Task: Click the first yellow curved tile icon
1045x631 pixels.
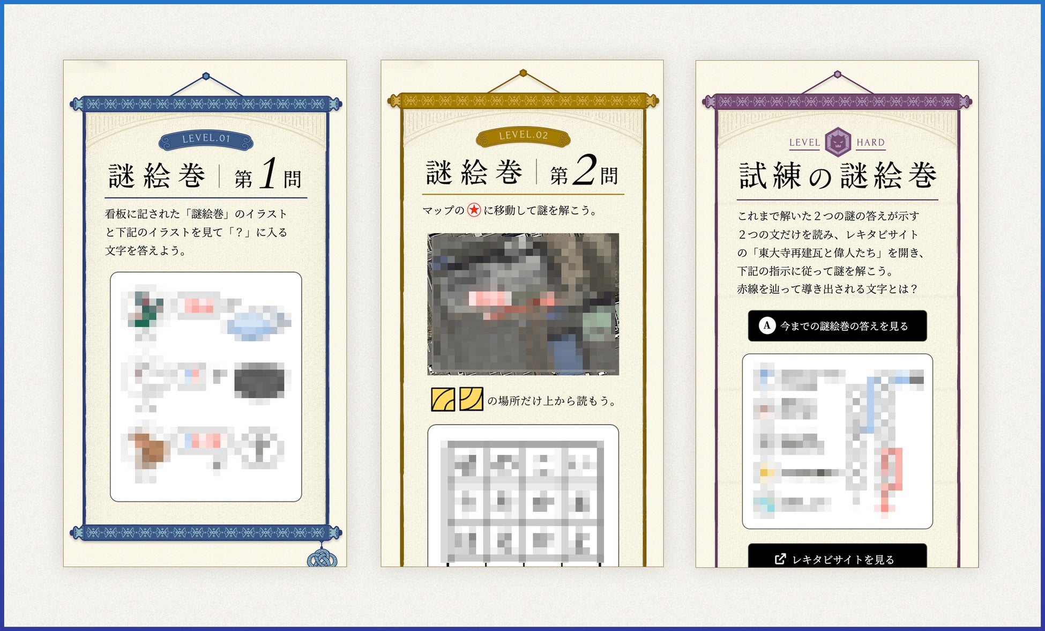Action: click(x=443, y=400)
